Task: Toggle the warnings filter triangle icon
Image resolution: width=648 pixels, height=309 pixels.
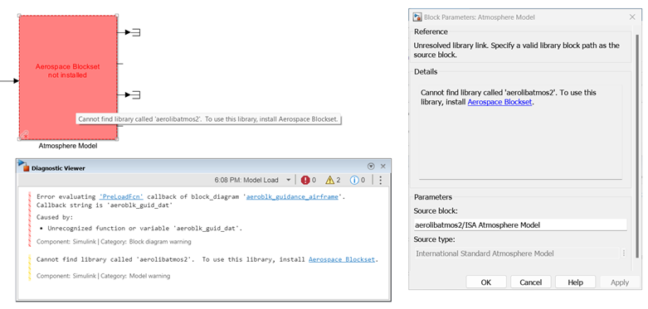Action: click(x=329, y=180)
